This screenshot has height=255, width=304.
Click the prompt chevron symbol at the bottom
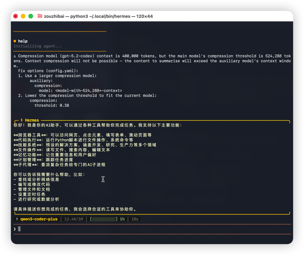click(15, 229)
